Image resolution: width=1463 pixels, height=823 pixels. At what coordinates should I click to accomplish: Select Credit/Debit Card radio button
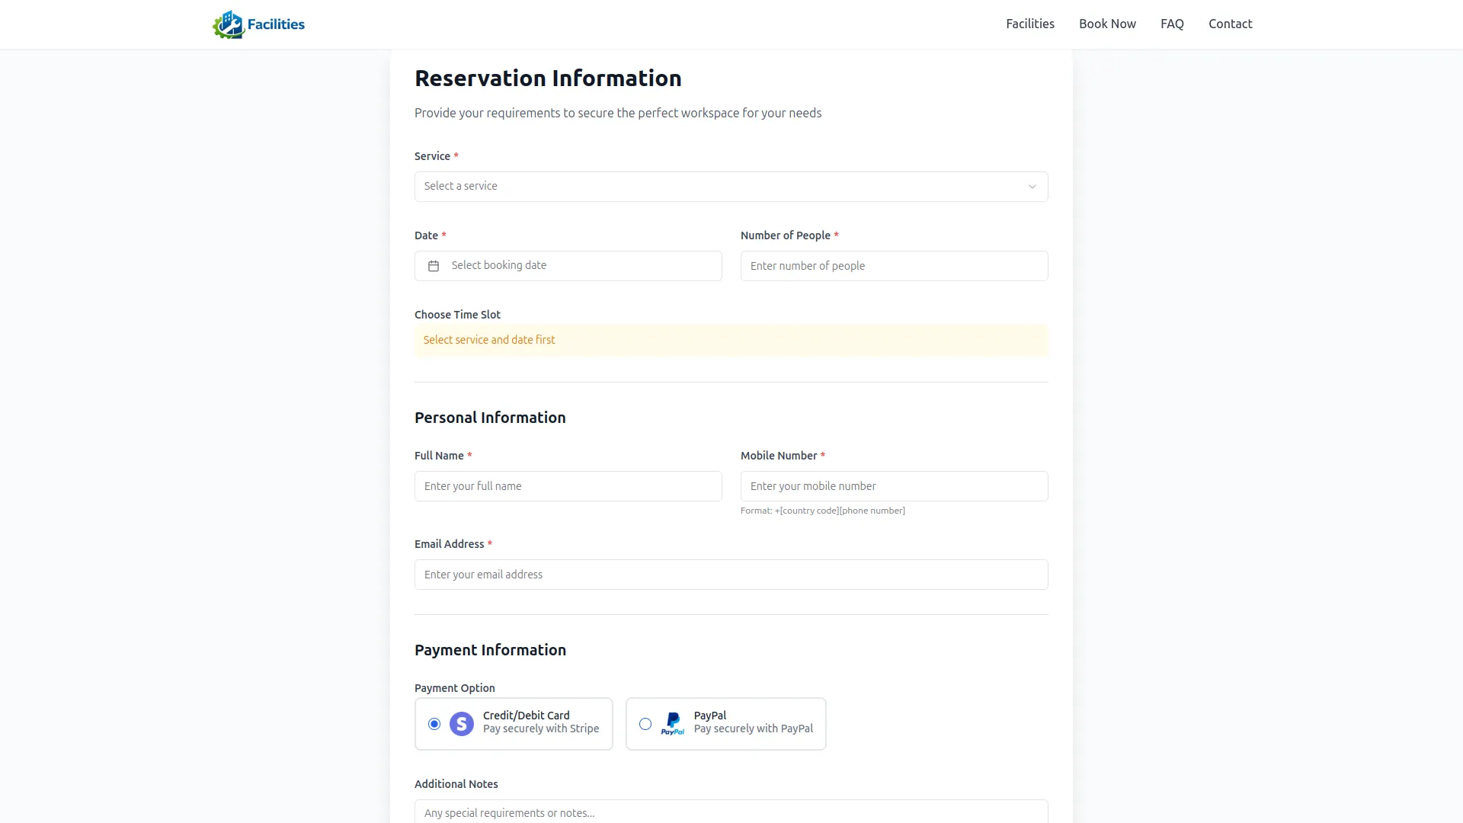click(x=434, y=724)
